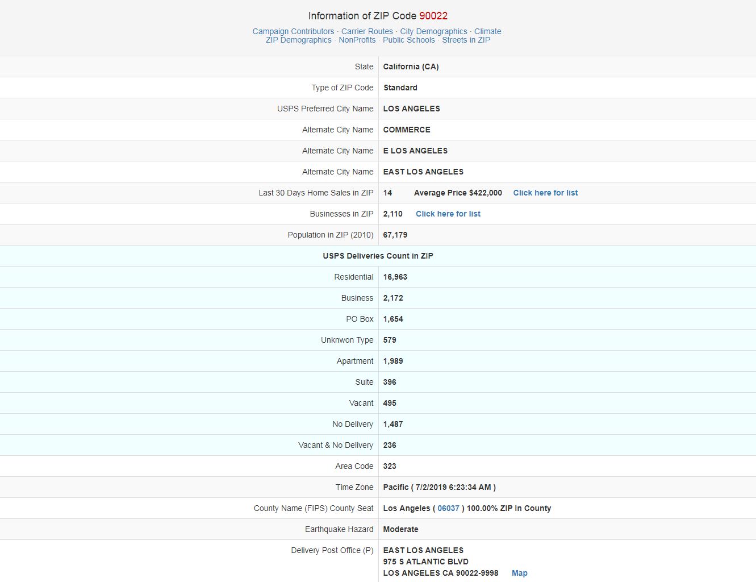The width and height of the screenshot is (756, 582).
Task: View ZIP Demographics page
Action: (299, 40)
